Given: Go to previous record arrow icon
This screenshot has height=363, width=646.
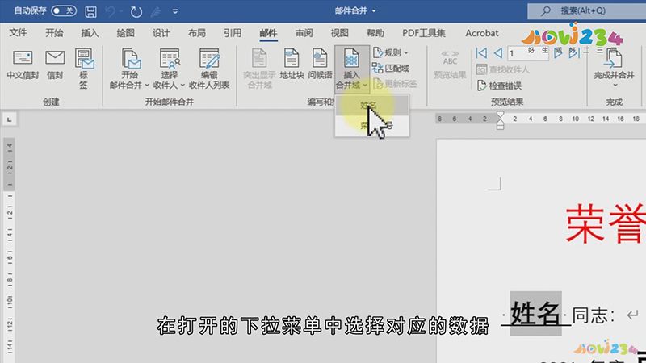Looking at the screenshot, I should click(498, 52).
